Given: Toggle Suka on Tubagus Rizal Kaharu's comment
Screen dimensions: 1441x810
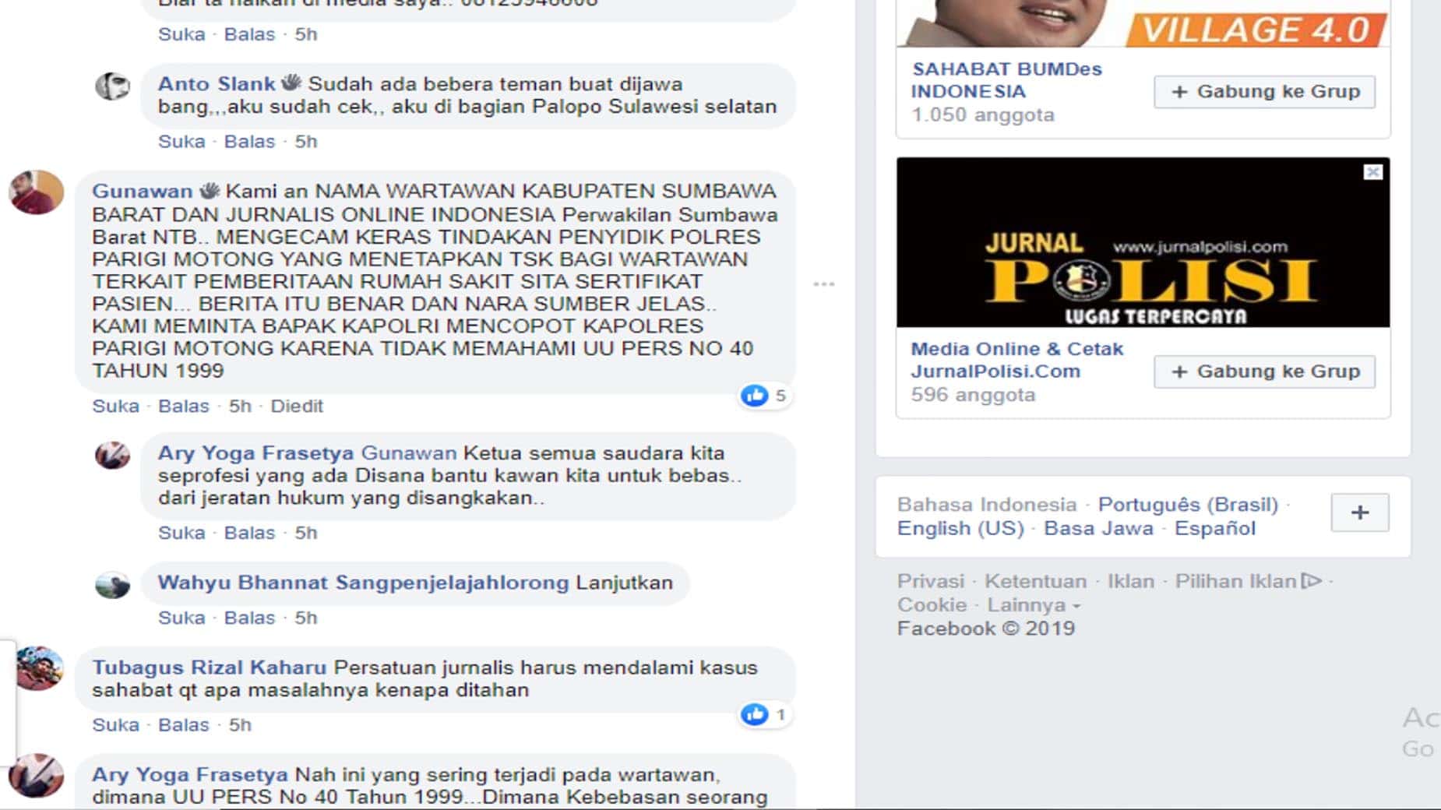Looking at the screenshot, I should (115, 725).
